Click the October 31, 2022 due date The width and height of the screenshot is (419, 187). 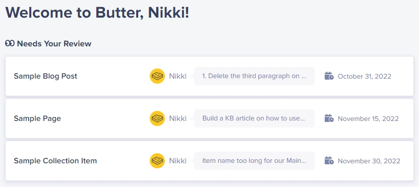tap(365, 77)
